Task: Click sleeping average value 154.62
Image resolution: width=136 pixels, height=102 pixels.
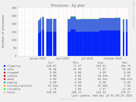Action: coord(101,66)
